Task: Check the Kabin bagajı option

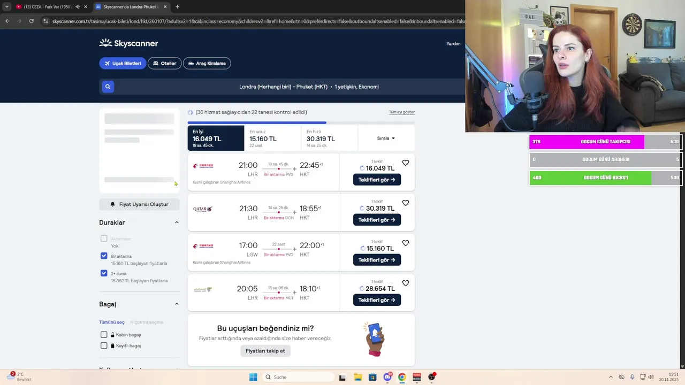Action: [x=104, y=335]
